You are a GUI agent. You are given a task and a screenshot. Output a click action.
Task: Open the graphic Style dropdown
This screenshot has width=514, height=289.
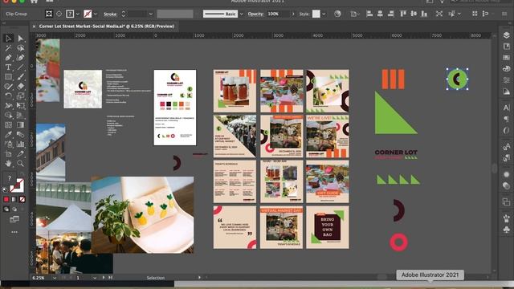tap(324, 14)
